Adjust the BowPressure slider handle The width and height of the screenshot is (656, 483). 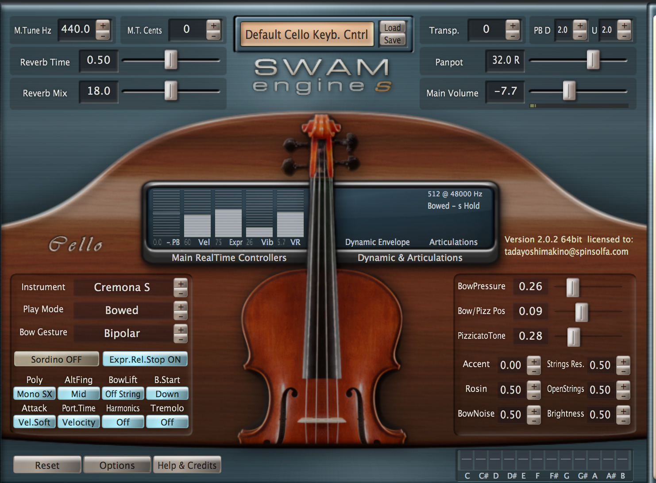point(573,287)
